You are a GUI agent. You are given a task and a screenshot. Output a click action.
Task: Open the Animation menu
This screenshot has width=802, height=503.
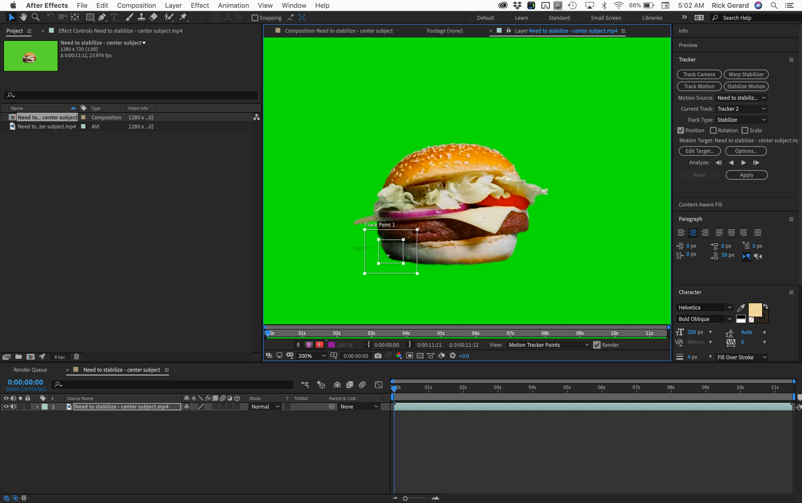click(x=233, y=5)
